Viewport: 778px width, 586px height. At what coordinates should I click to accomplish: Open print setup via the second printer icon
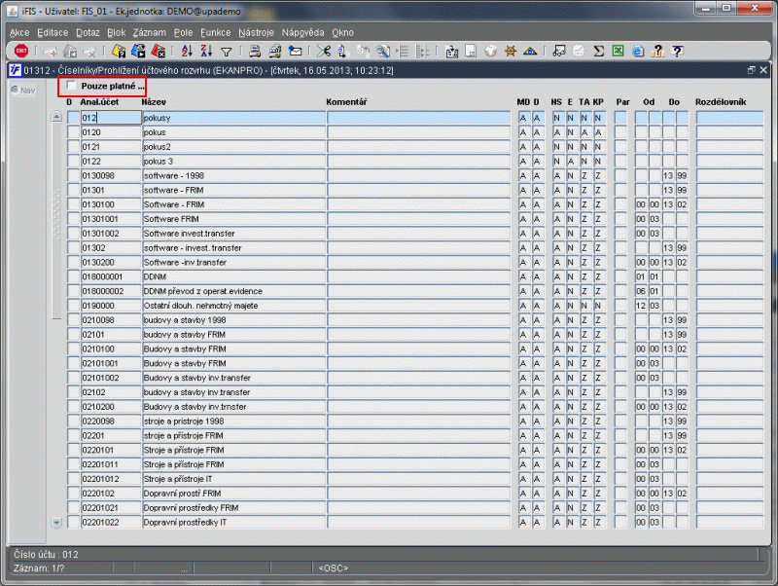[x=275, y=51]
